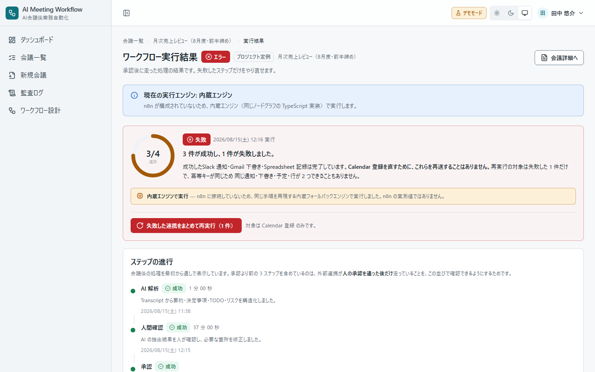Open 月次売上レビュー breadcrumb link
Viewport: 595px width, 372px height.
[x=192, y=41]
